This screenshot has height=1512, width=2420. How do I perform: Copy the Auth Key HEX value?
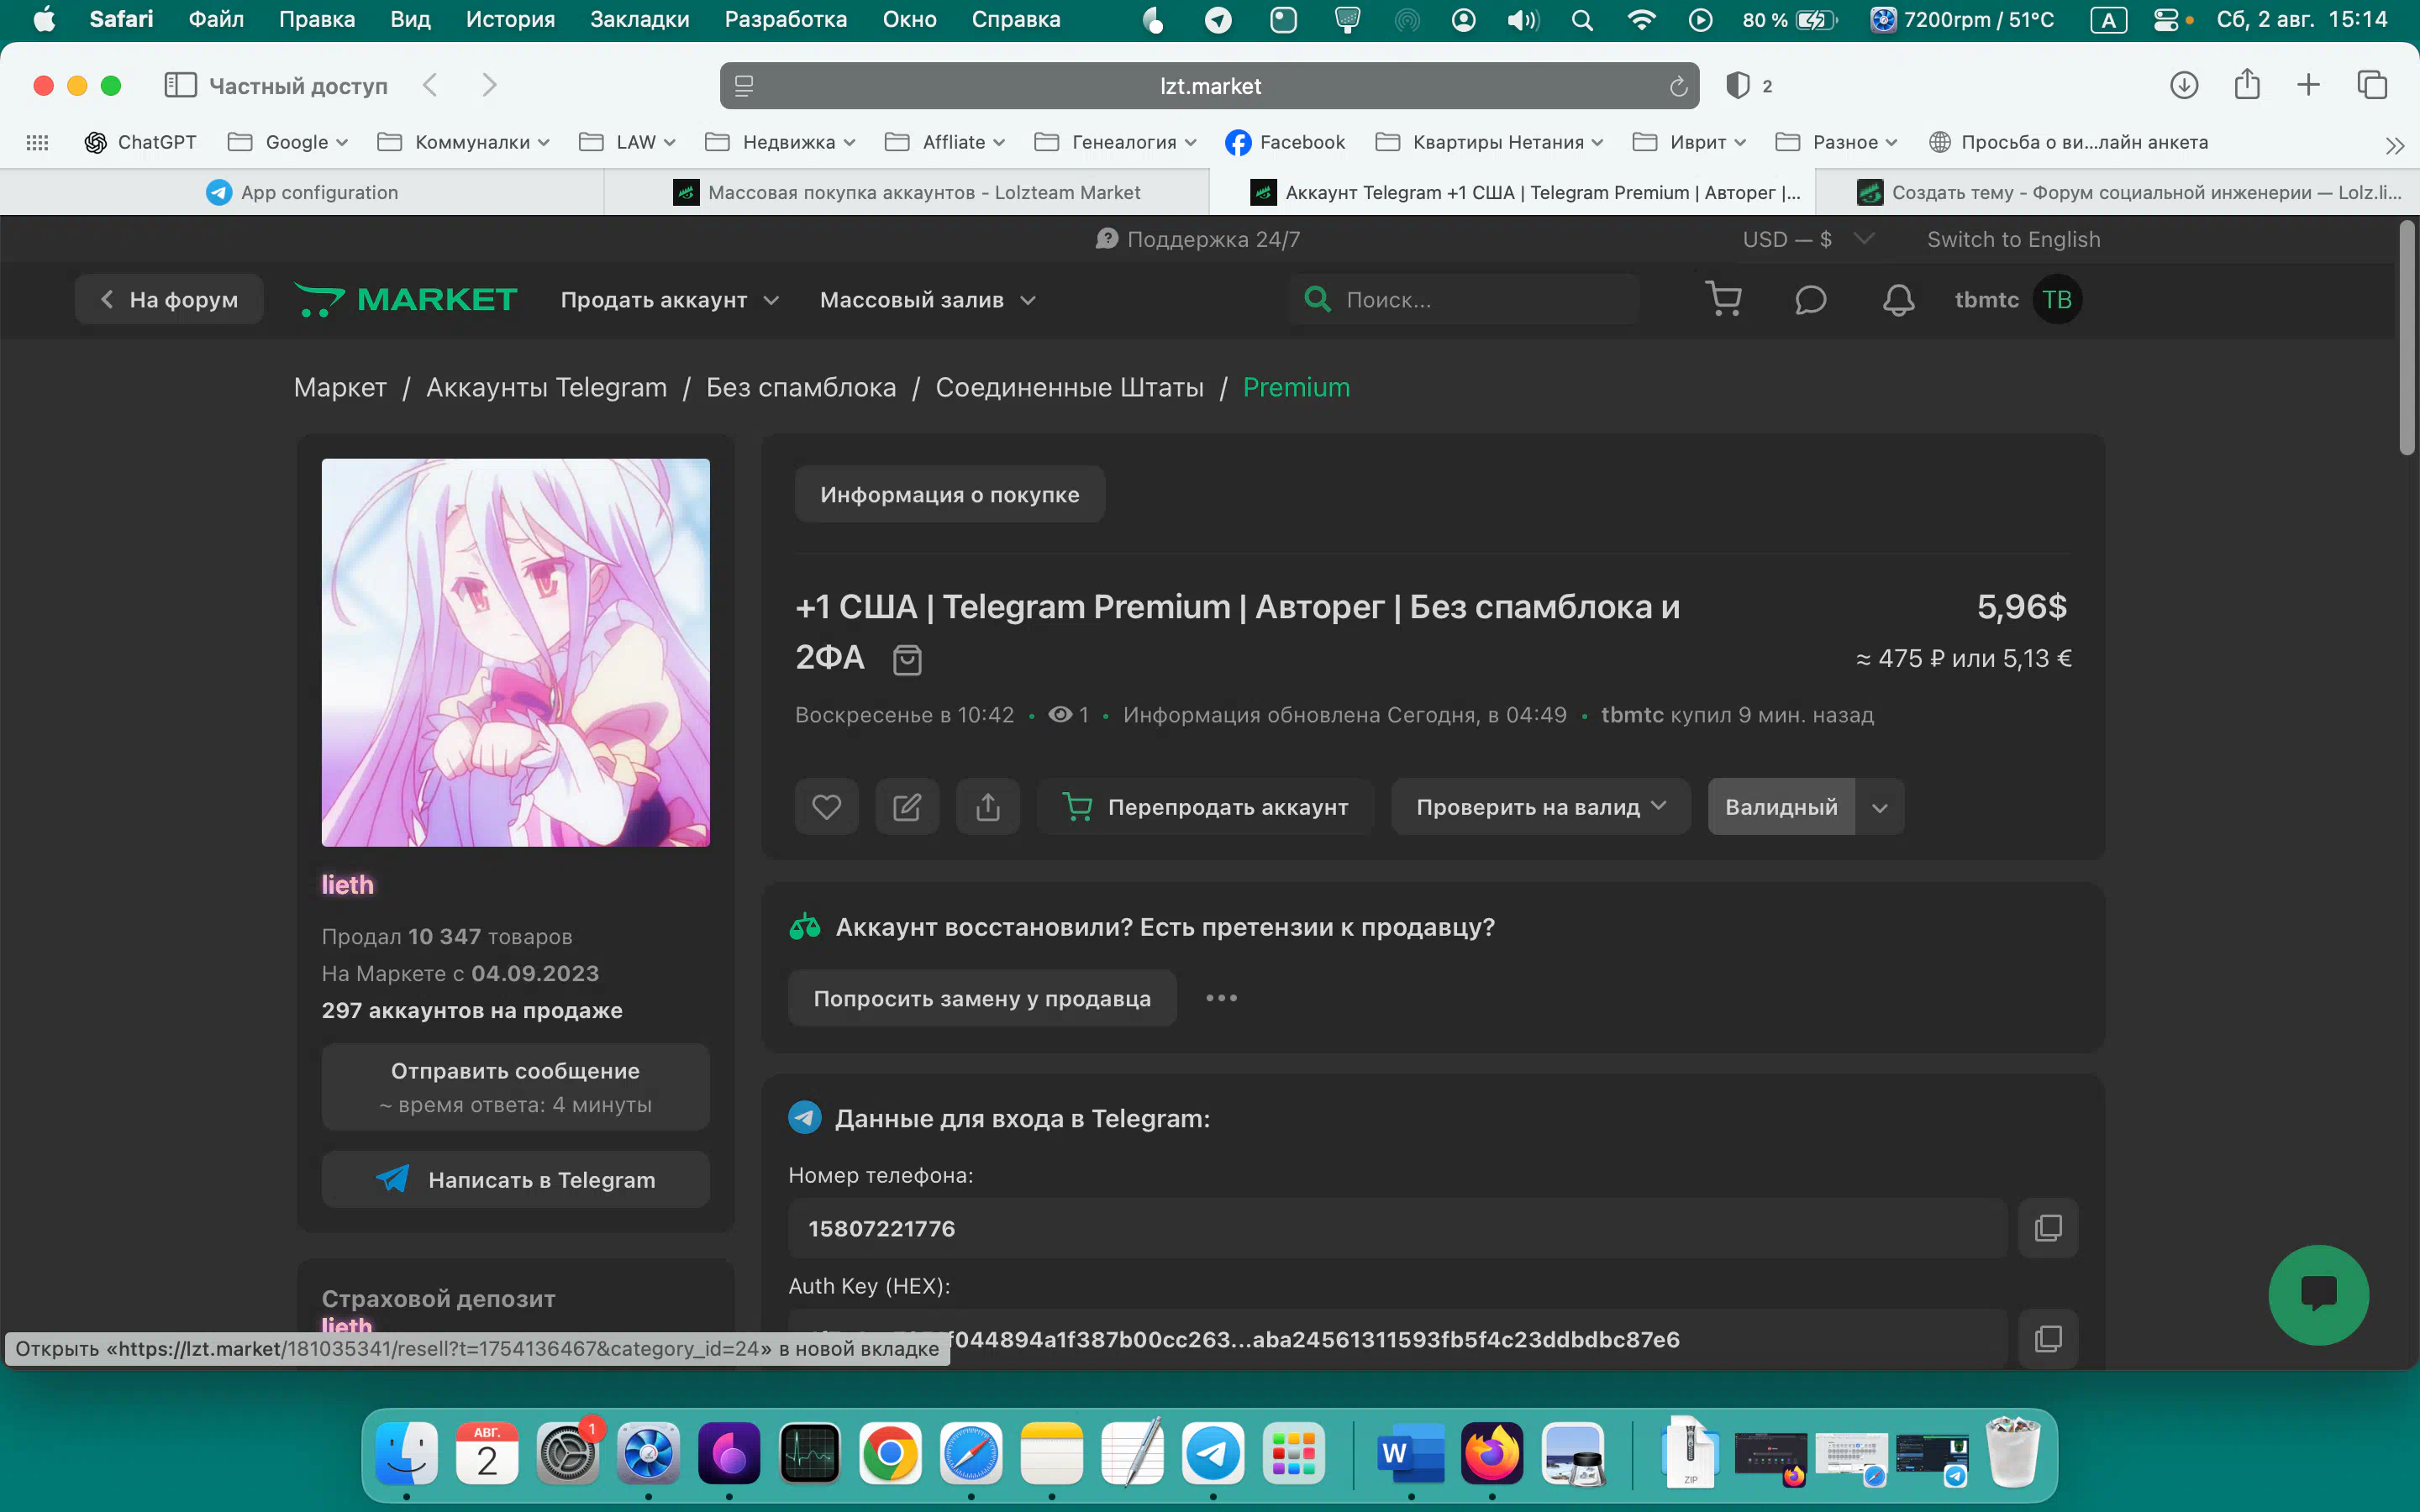pos(2048,1339)
